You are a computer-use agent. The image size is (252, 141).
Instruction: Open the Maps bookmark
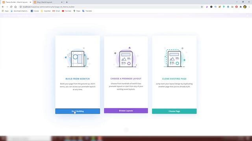pos(77,11)
